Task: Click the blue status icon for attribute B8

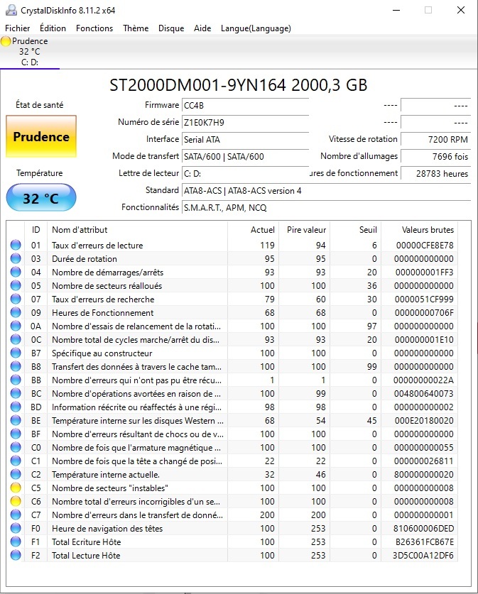Action: pyautogui.click(x=16, y=367)
